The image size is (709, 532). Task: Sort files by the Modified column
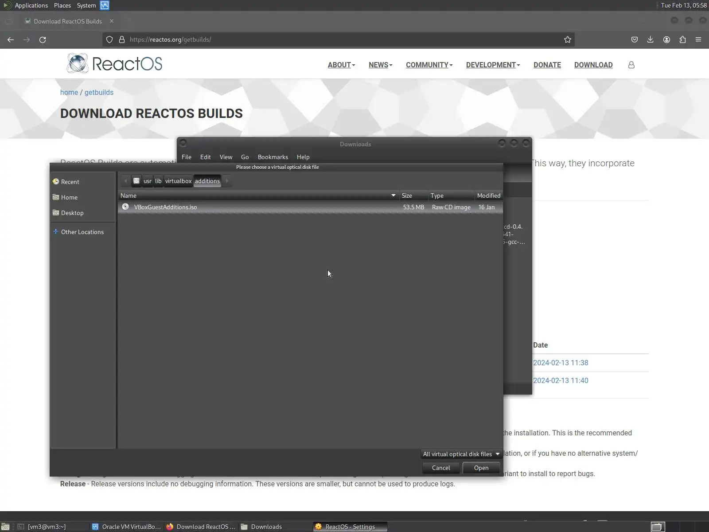pyautogui.click(x=489, y=196)
